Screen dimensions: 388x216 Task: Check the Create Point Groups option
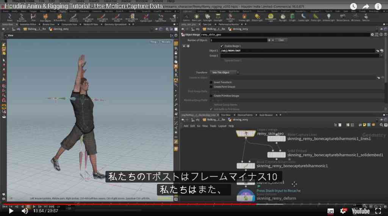tap(211, 87)
